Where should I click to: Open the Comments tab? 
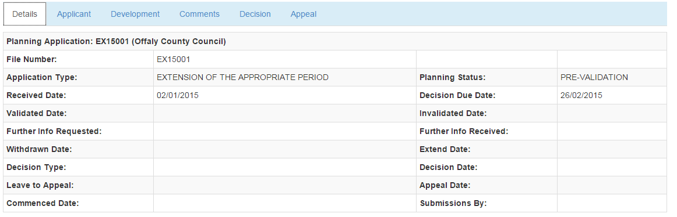point(199,14)
